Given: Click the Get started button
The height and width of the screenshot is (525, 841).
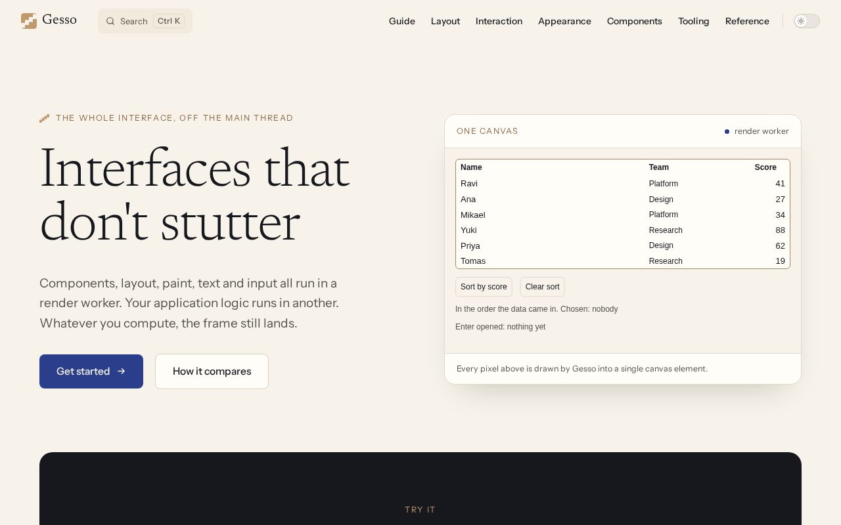Looking at the screenshot, I should click(91, 371).
